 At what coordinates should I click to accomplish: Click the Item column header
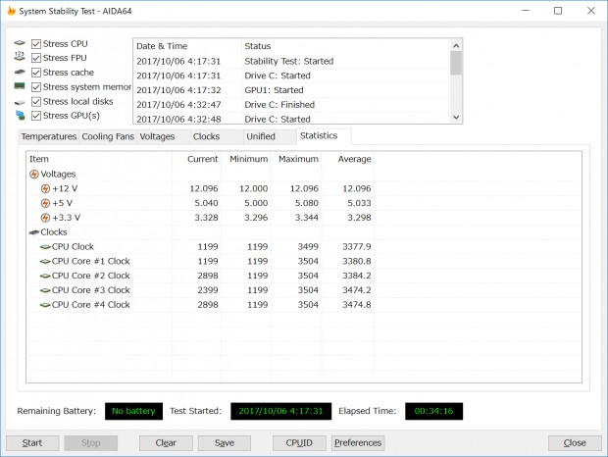click(99, 159)
